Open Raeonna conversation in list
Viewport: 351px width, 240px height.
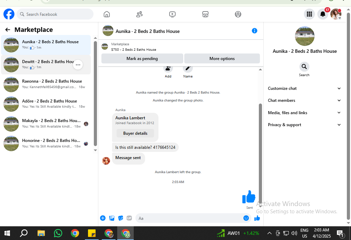[x=46, y=84]
